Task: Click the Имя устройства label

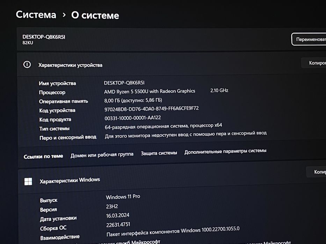Action: point(57,83)
